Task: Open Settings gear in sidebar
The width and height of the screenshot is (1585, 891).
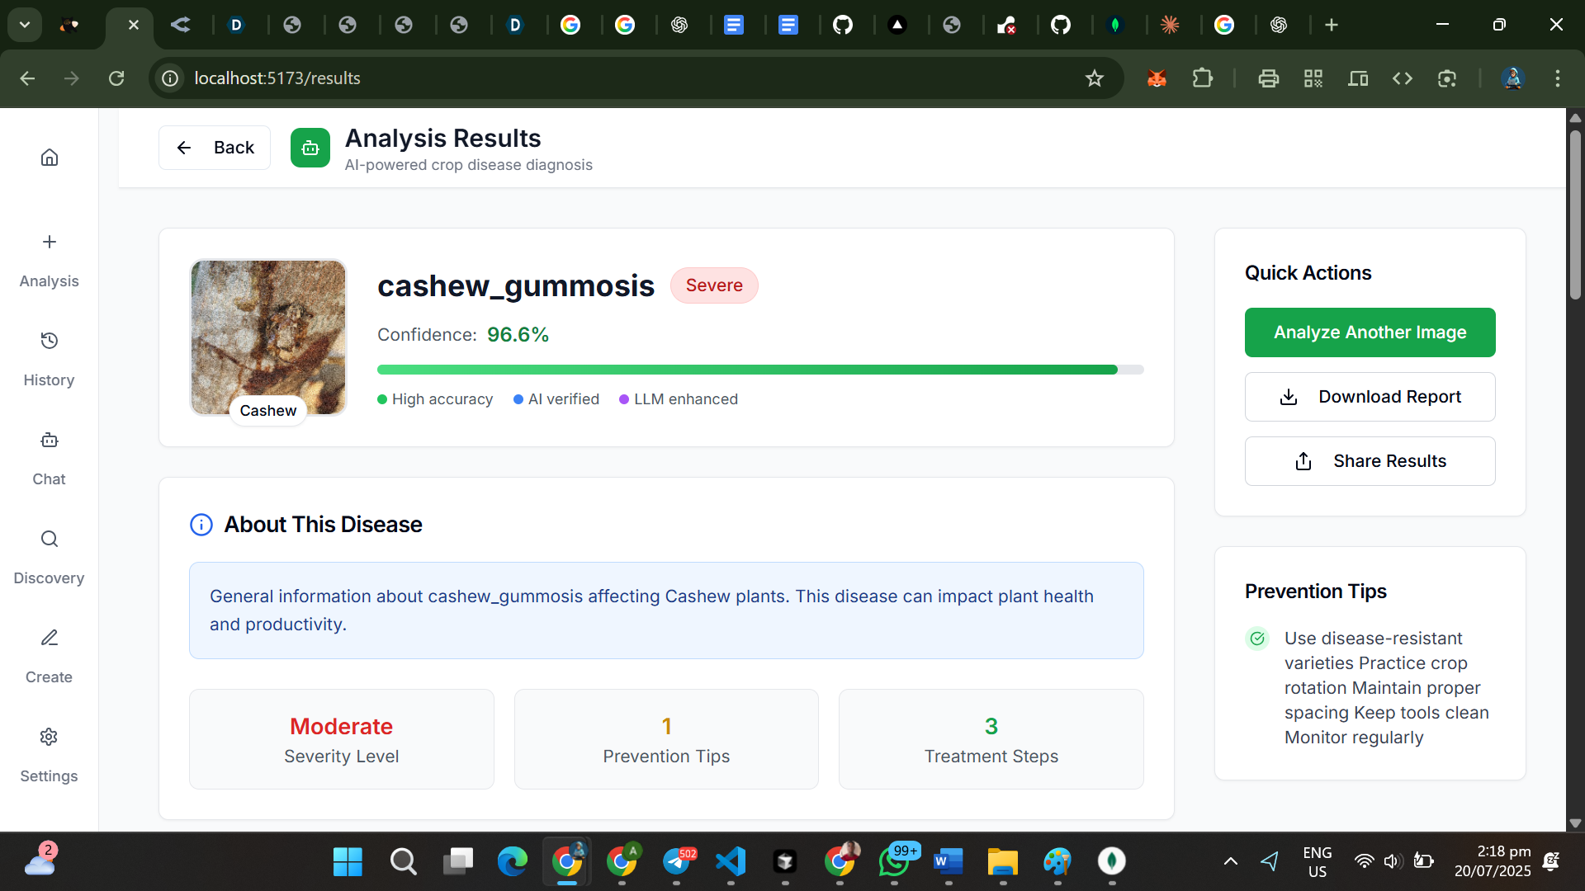Action: (x=50, y=737)
